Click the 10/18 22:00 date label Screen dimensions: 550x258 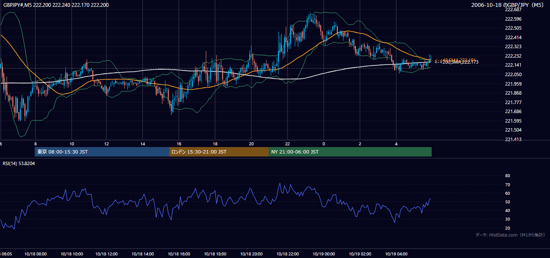pyautogui.click(x=287, y=254)
